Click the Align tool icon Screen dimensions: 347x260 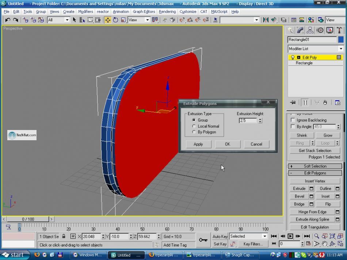coord(274,20)
